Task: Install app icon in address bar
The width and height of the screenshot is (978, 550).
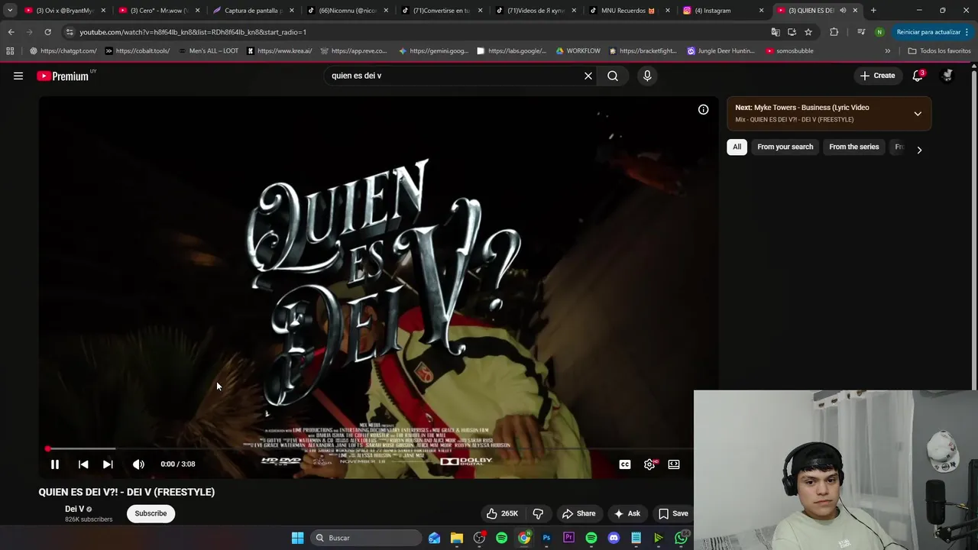Action: pos(792,32)
